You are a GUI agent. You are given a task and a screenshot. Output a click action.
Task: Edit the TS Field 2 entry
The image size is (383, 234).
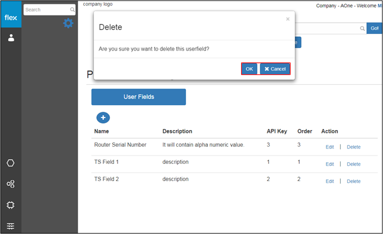click(330, 181)
